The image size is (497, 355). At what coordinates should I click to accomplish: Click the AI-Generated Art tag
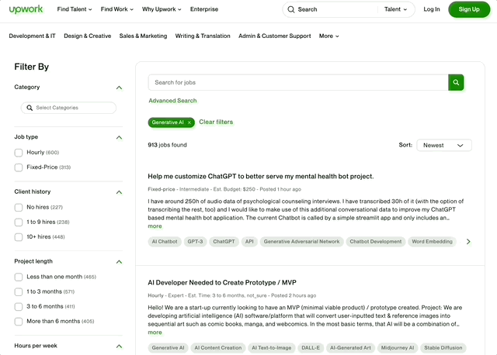(x=350, y=348)
